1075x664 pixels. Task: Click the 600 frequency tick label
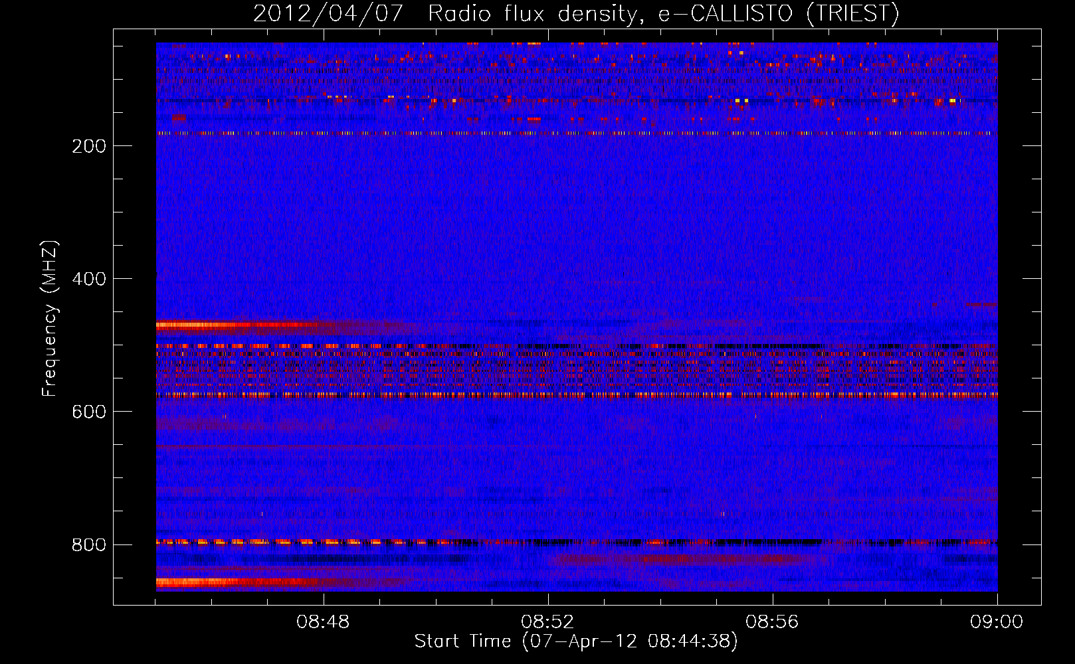point(89,412)
